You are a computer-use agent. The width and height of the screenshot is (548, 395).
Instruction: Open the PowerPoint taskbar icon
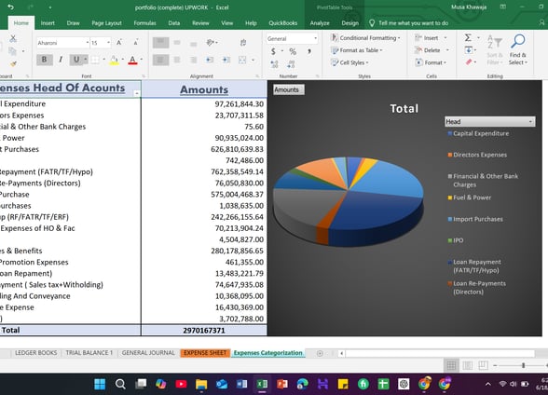point(282,384)
